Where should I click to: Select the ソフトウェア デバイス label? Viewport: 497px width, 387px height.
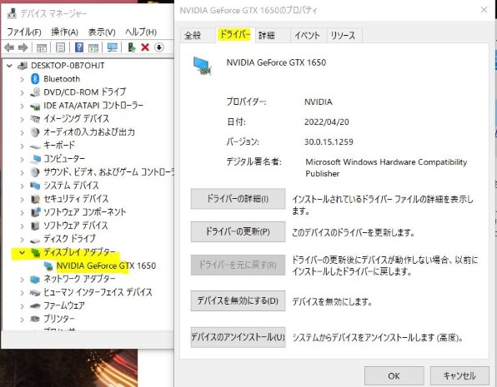coord(75,226)
